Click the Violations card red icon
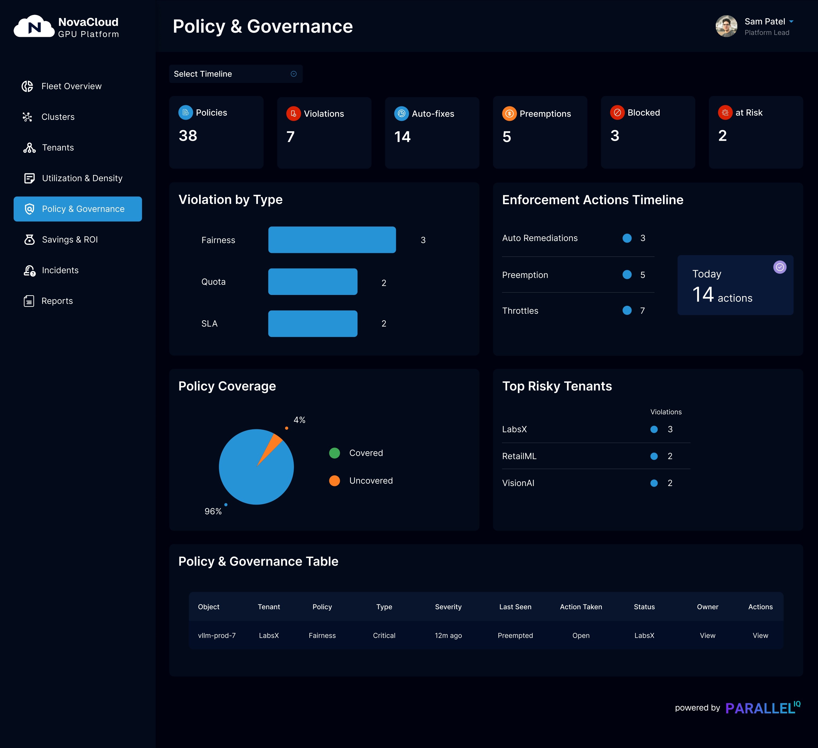818x748 pixels. pyautogui.click(x=293, y=114)
